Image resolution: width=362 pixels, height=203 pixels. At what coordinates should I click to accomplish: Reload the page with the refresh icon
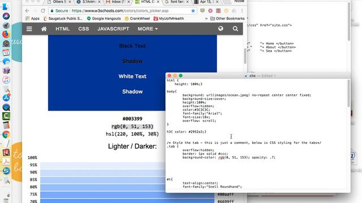tap(43, 11)
